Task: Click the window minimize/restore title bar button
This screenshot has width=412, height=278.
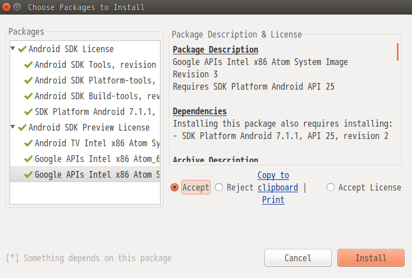Action: pos(17,7)
